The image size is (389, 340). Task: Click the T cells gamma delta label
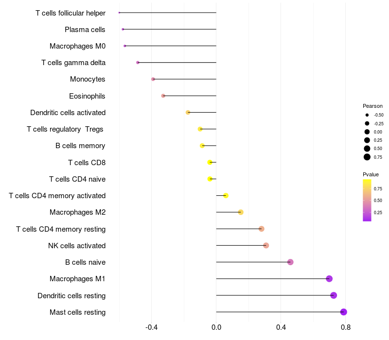click(73, 63)
